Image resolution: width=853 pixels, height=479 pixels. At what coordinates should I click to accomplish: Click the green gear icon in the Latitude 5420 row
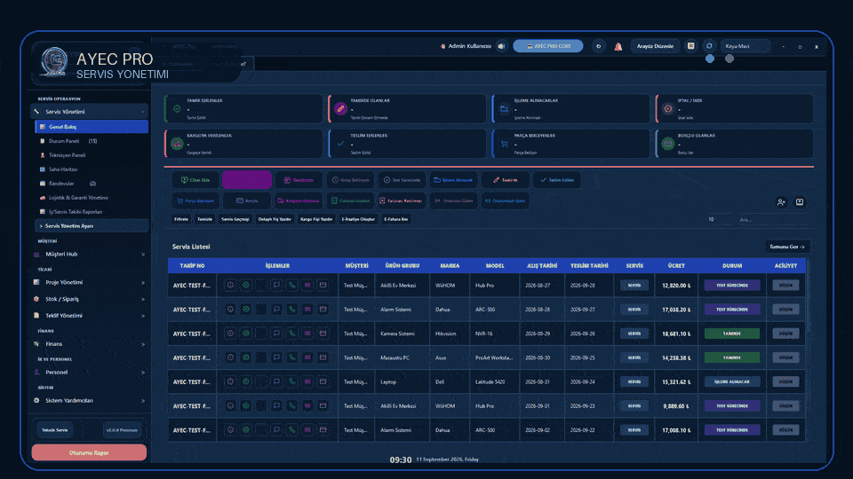click(246, 381)
